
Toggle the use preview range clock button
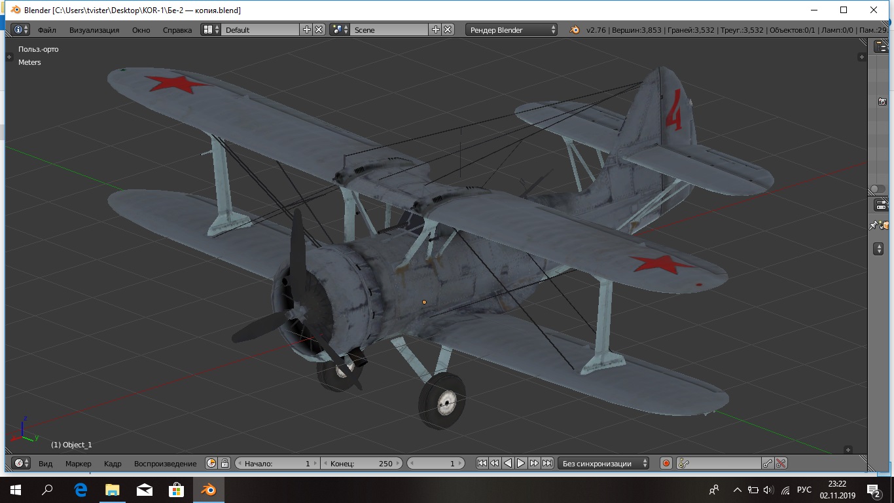[x=211, y=463]
